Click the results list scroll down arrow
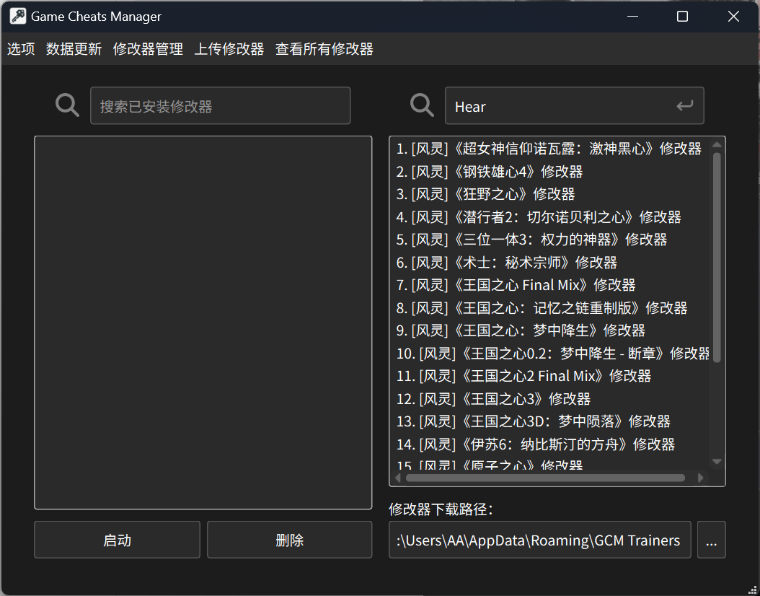 (717, 461)
